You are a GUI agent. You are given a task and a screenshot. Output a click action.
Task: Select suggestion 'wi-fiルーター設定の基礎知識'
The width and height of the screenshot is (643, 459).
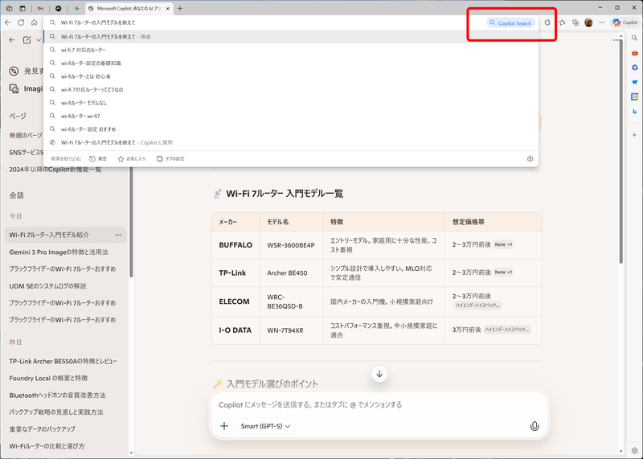pyautogui.click(x=291, y=64)
